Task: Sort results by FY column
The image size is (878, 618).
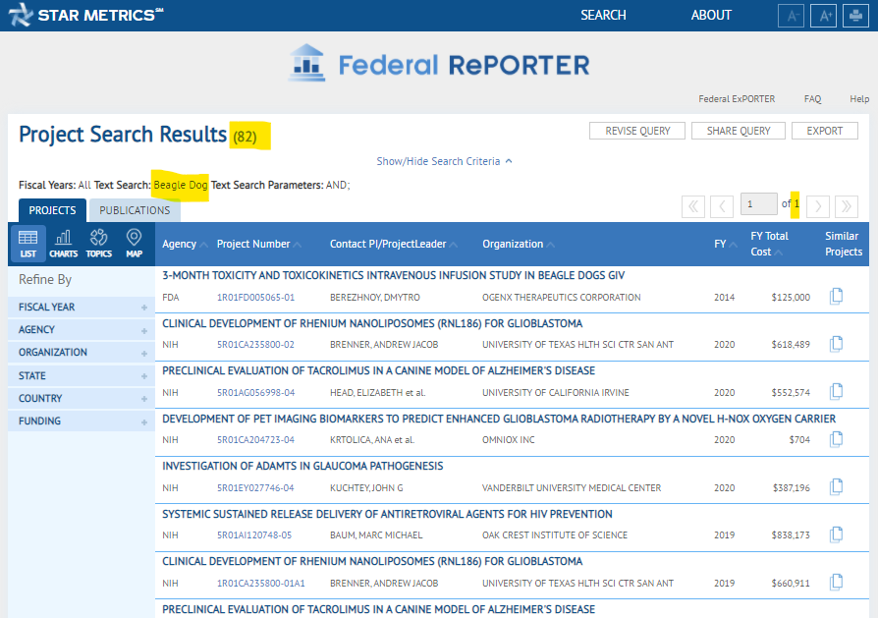Action: point(725,245)
